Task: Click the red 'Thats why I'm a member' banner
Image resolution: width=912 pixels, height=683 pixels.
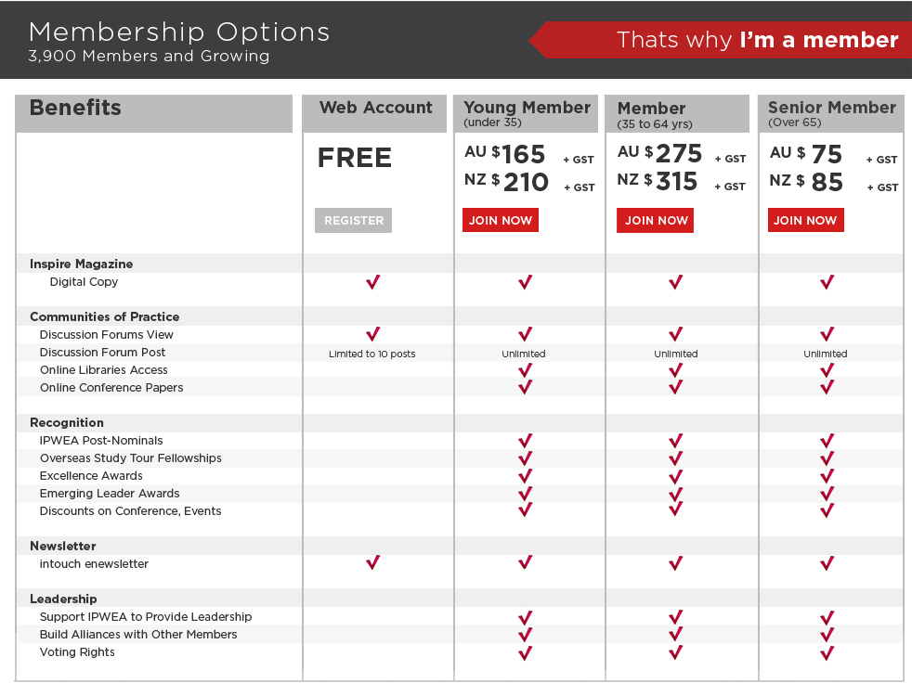Action: (x=722, y=40)
